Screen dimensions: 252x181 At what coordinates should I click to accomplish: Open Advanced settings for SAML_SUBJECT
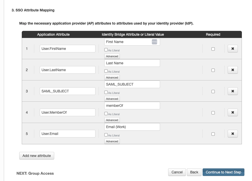coord(112,99)
